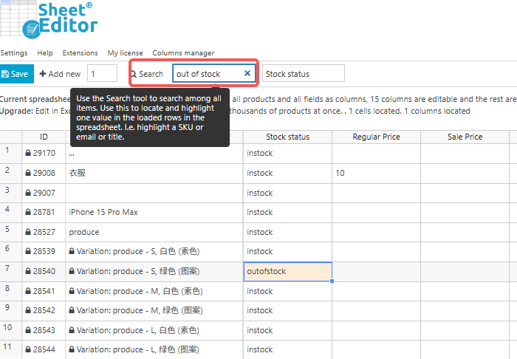Open the My license link
Screen dimensions: 517x359
126,53
